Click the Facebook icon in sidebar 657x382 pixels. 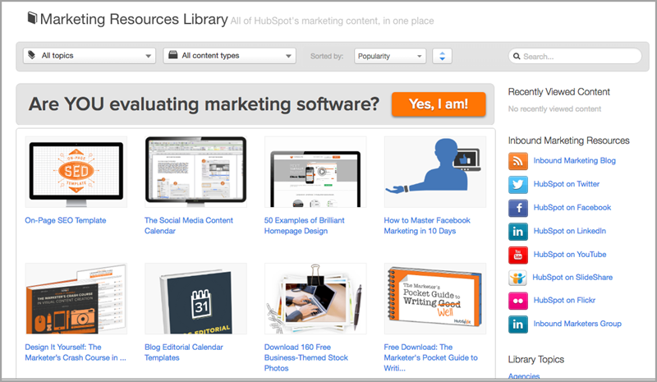click(518, 208)
